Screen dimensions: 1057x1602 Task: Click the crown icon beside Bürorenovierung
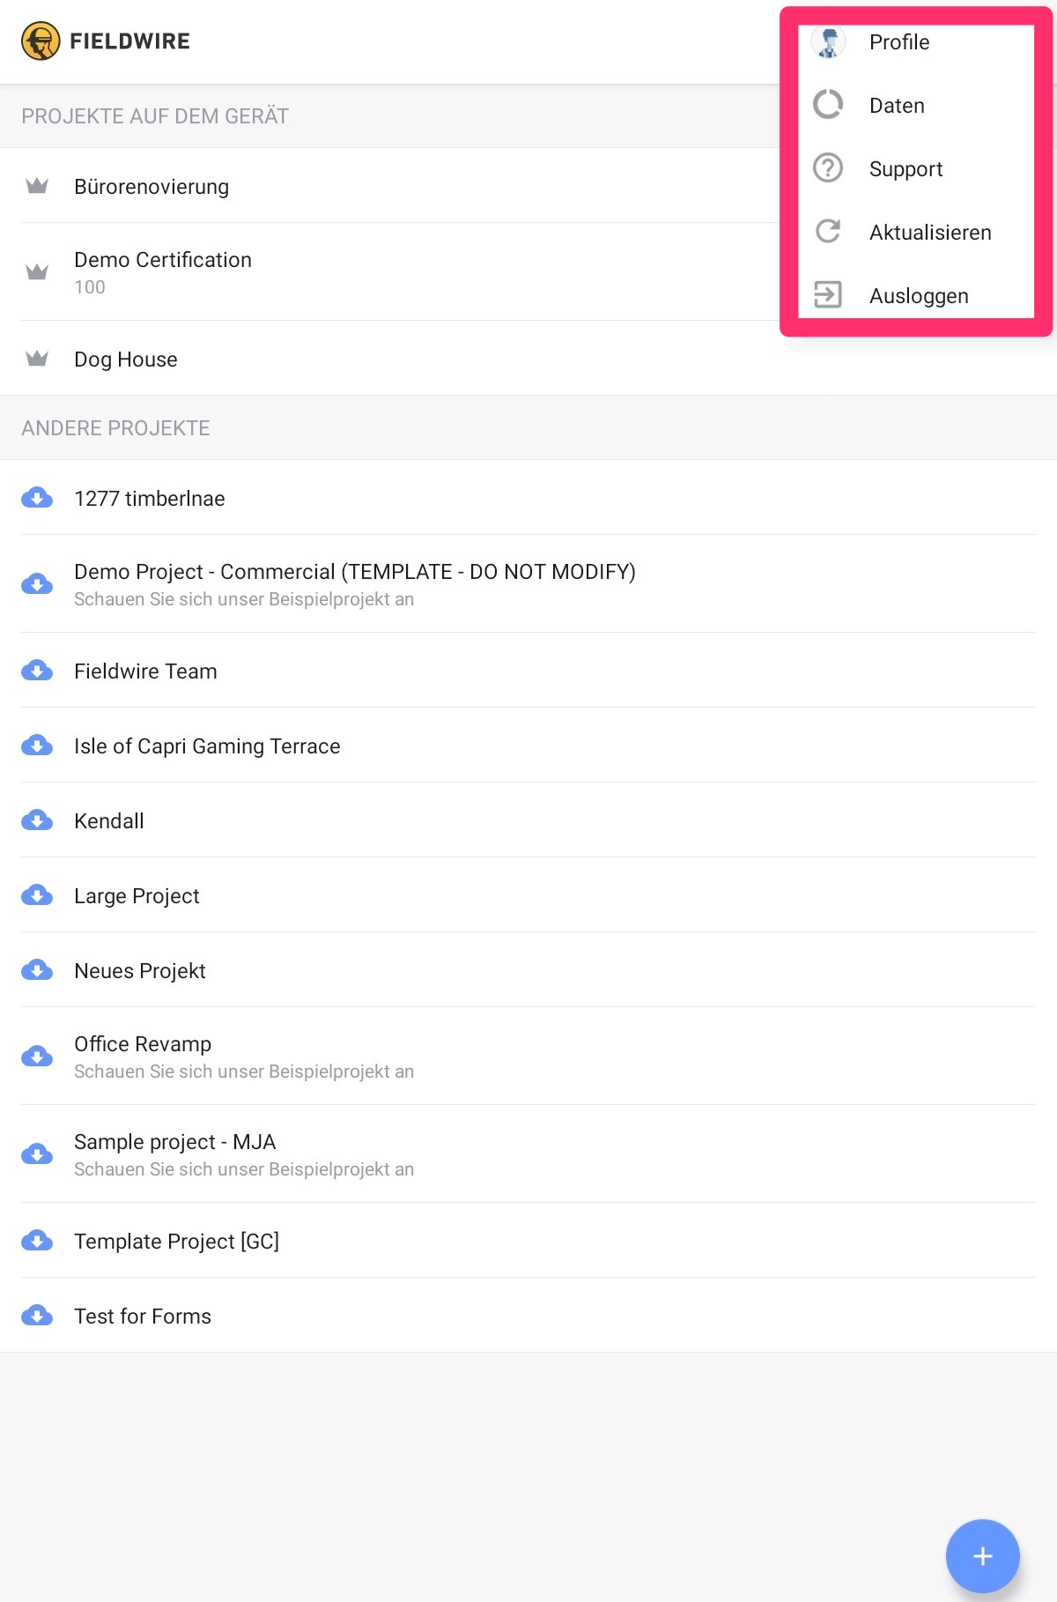[37, 186]
